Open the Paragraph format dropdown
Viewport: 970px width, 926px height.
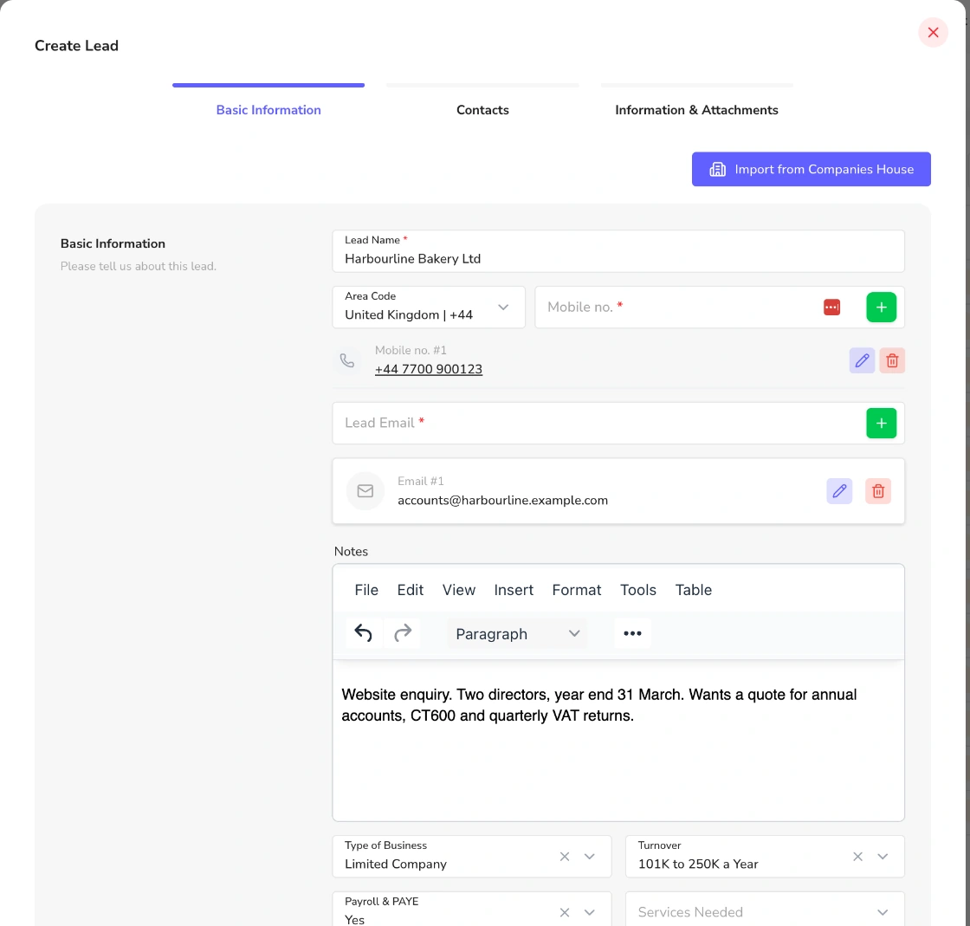517,634
